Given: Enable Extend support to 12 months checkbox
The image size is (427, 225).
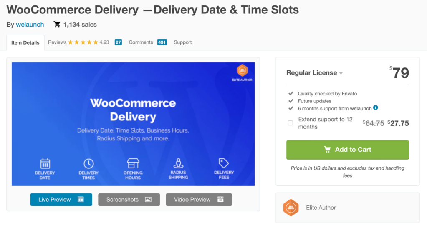Looking at the screenshot, I should click(x=290, y=123).
